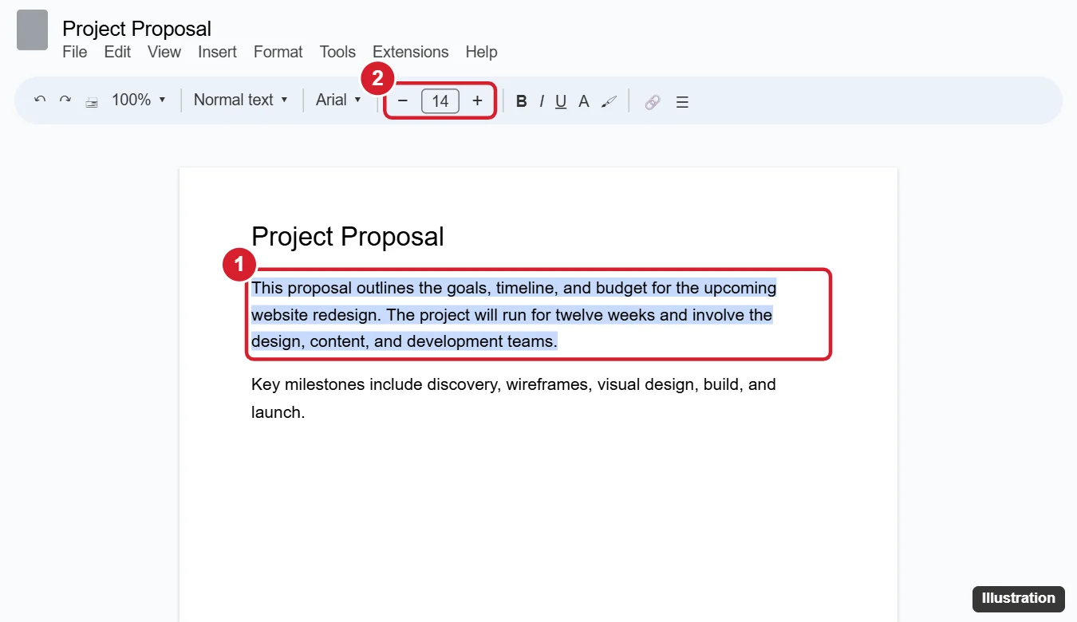Open the text color A icon
The image size is (1077, 622).
[x=584, y=101]
